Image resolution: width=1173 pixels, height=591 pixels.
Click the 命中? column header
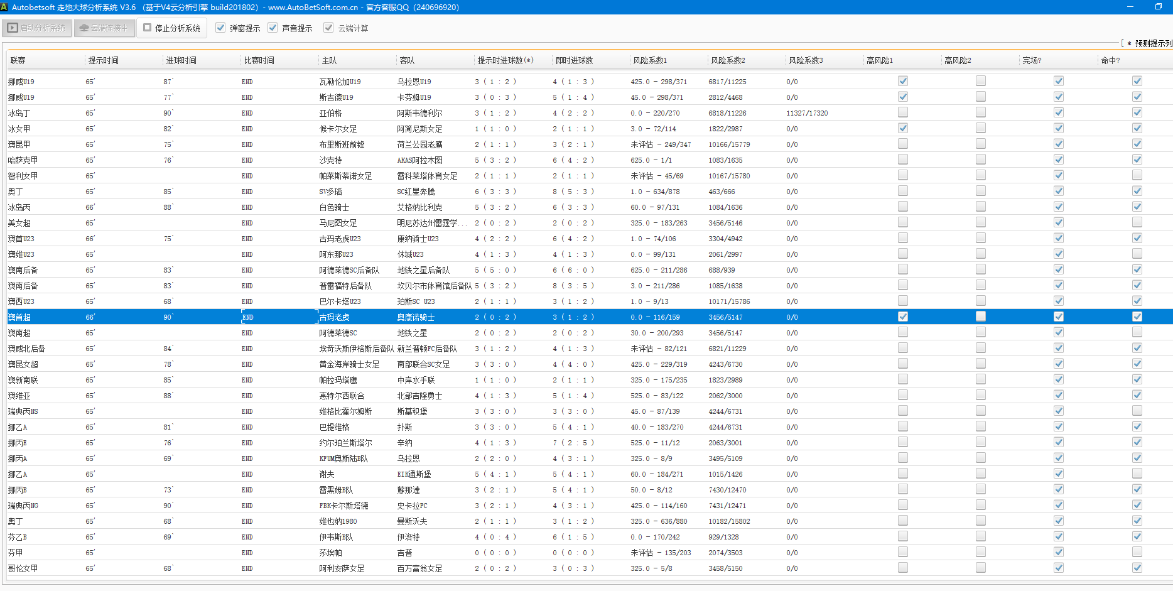(1110, 60)
